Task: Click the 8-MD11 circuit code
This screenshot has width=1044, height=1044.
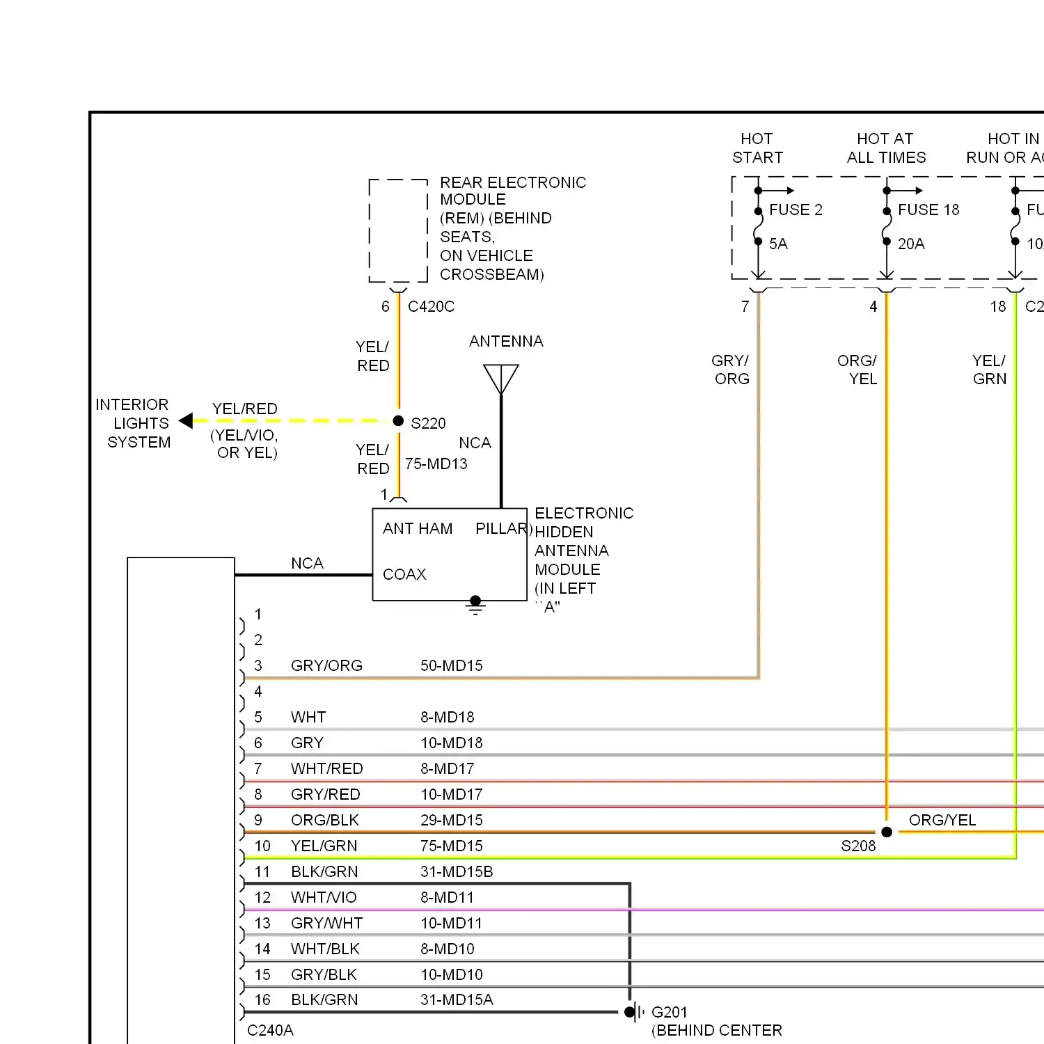Action: point(447,897)
